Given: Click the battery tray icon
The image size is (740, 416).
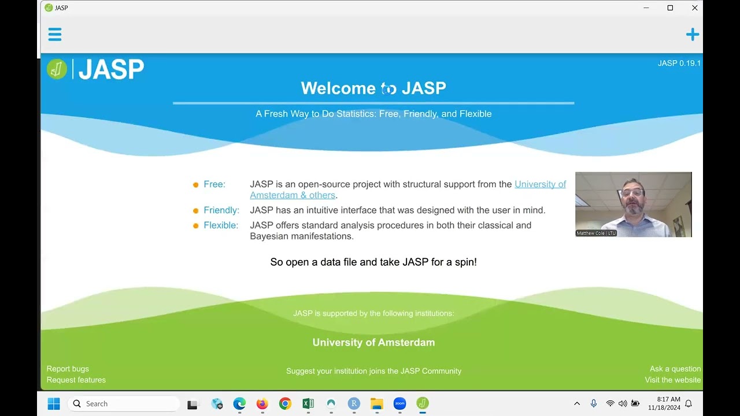Looking at the screenshot, I should tap(635, 404).
